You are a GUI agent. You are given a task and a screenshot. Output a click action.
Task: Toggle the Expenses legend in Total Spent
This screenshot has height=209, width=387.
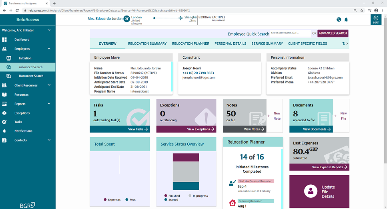tap(112, 200)
